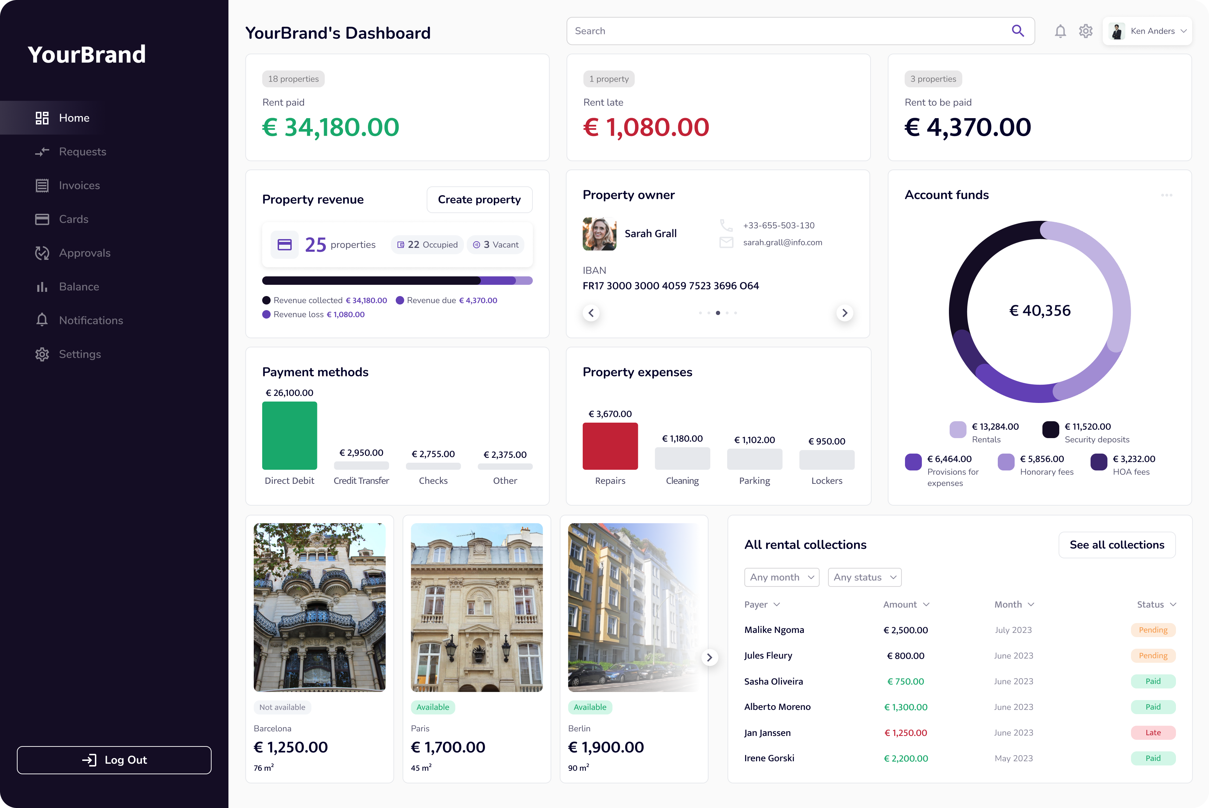Image resolution: width=1209 pixels, height=808 pixels.
Task: Navigate to Approvals in sidebar
Action: pos(84,253)
